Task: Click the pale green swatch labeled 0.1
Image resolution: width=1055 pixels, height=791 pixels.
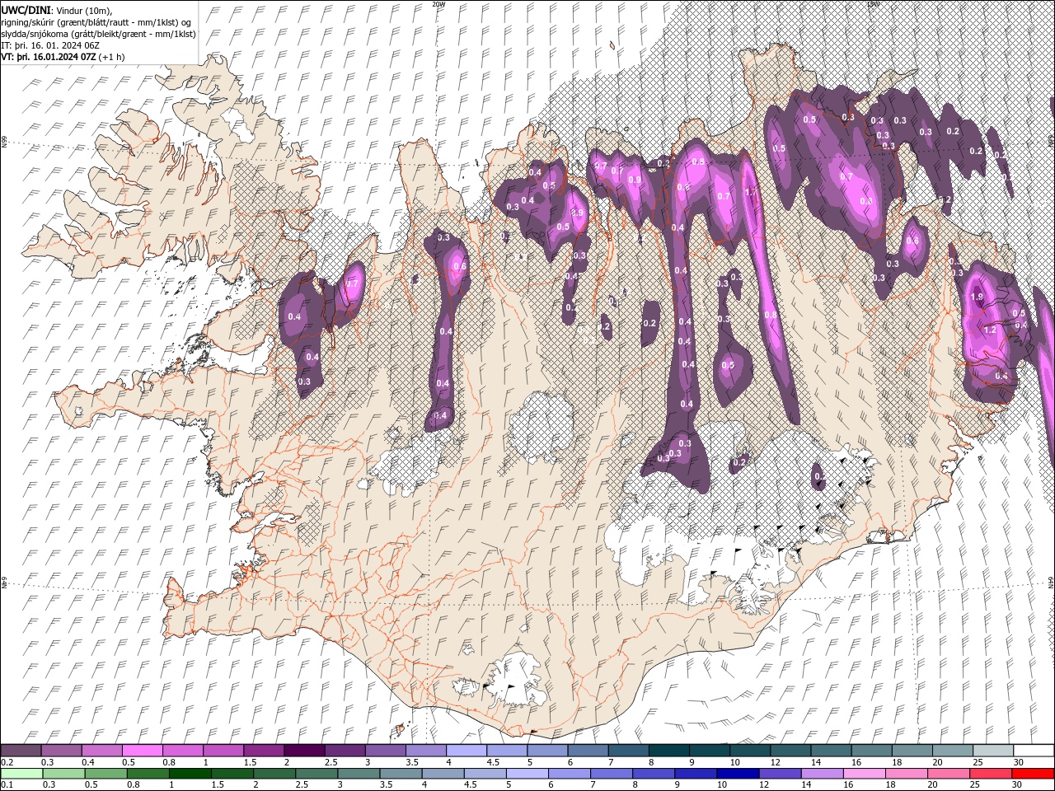Action: (x=21, y=774)
